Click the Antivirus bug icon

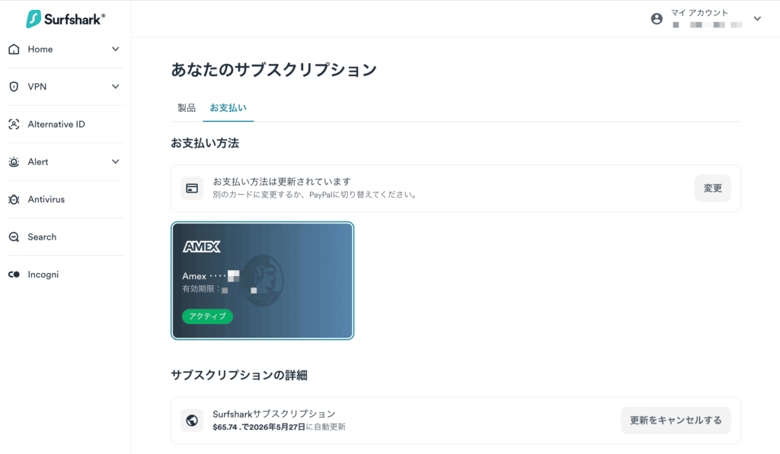14,199
